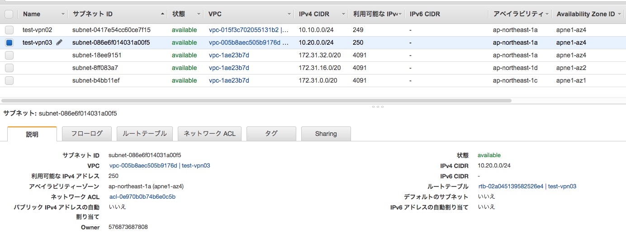This screenshot has width=626, height=247.
Task: Expand the VPC column dropdown arrow
Action: (x=289, y=14)
